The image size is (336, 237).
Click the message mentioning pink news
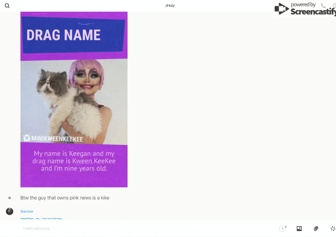(x=65, y=198)
